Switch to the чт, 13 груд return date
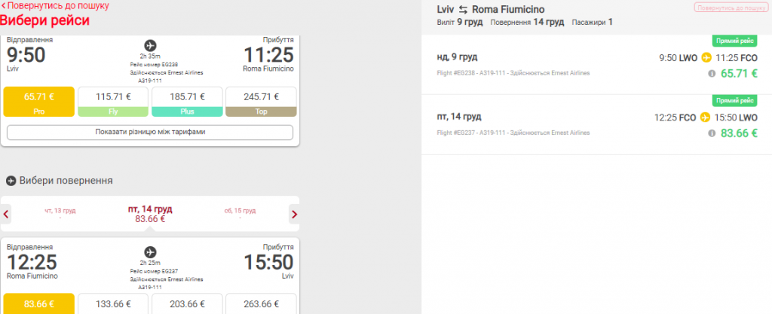The image size is (772, 314). pyautogui.click(x=60, y=214)
